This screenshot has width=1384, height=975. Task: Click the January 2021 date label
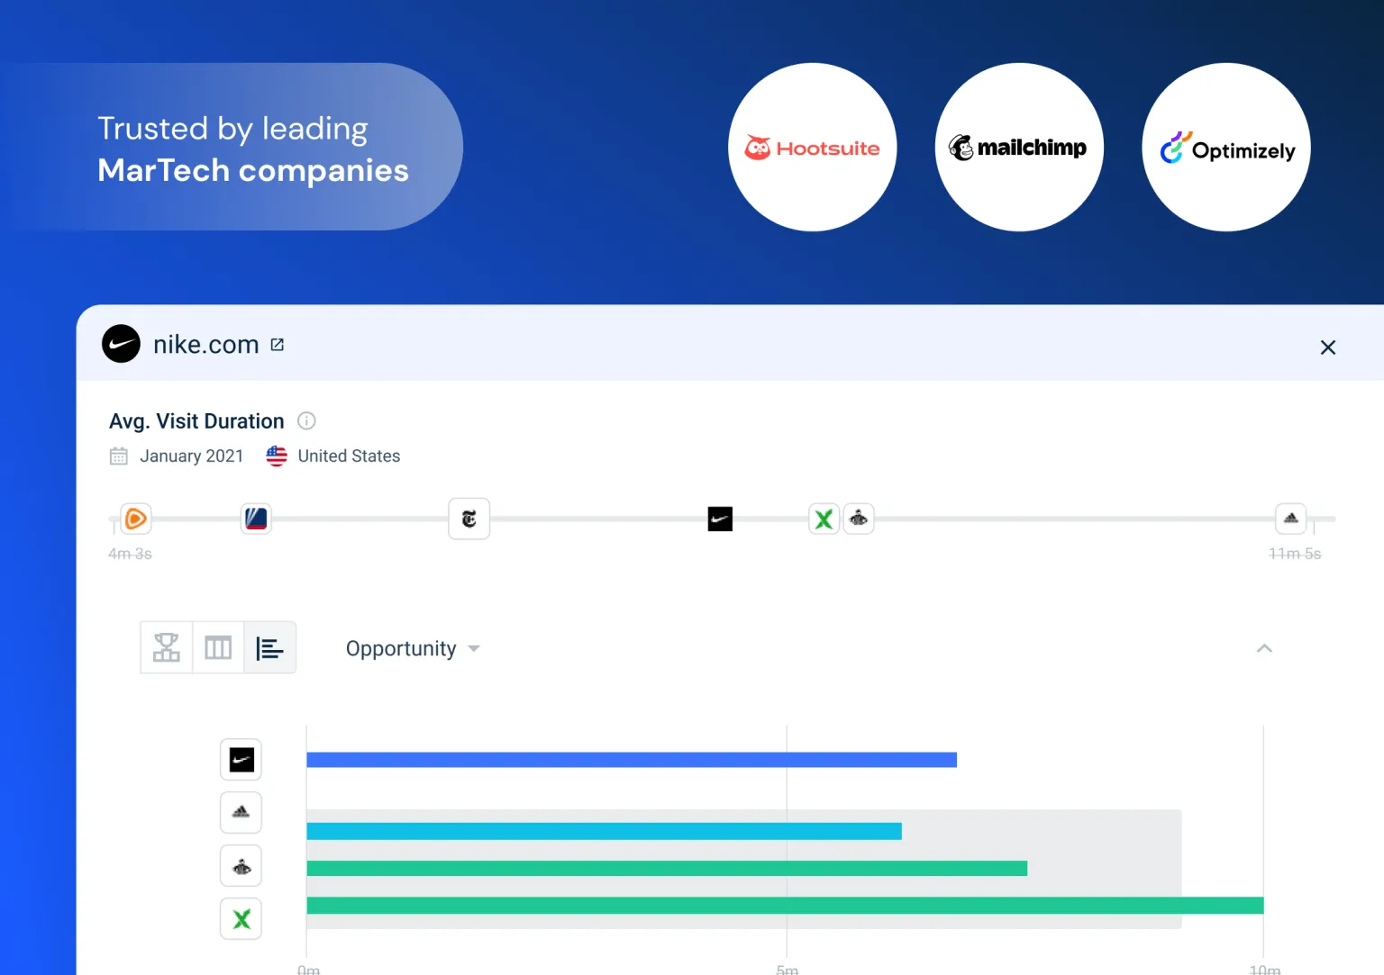pos(192,456)
